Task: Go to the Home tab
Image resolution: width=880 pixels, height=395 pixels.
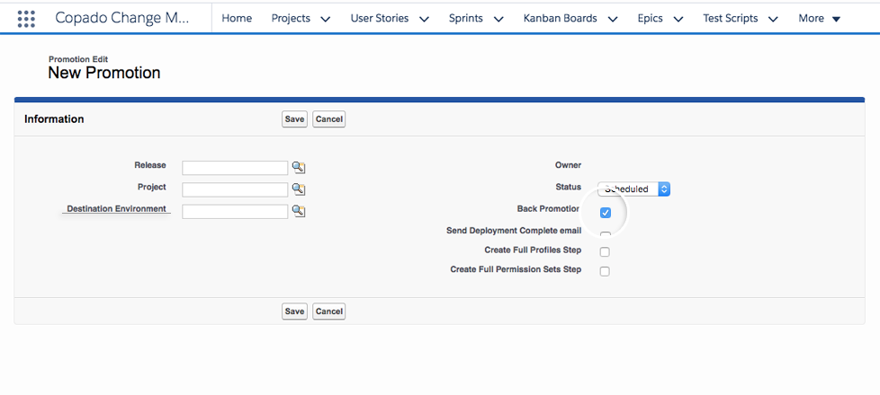Action: [x=237, y=19]
